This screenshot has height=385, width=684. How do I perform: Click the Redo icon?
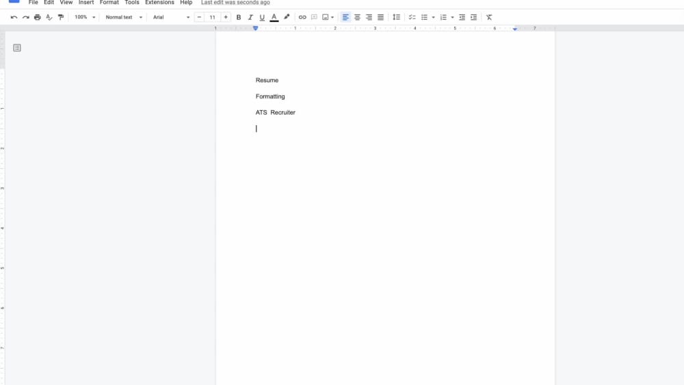(x=26, y=18)
